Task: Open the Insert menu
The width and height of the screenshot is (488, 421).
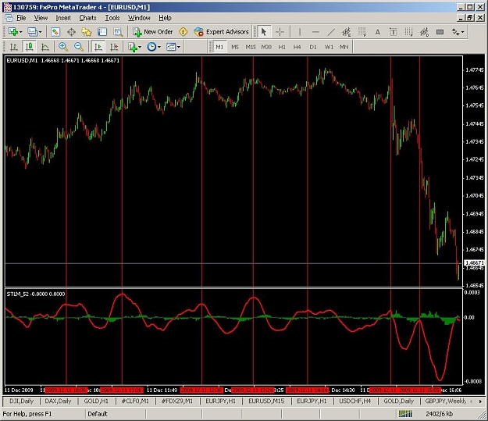Action: tap(63, 18)
